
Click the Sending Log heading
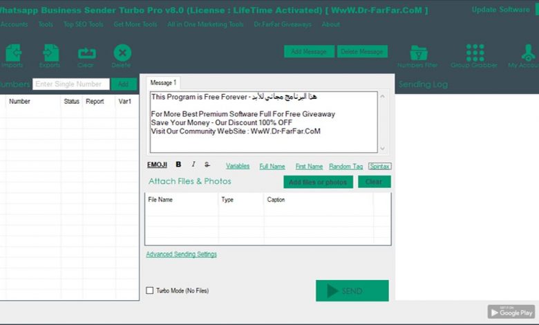coord(423,84)
